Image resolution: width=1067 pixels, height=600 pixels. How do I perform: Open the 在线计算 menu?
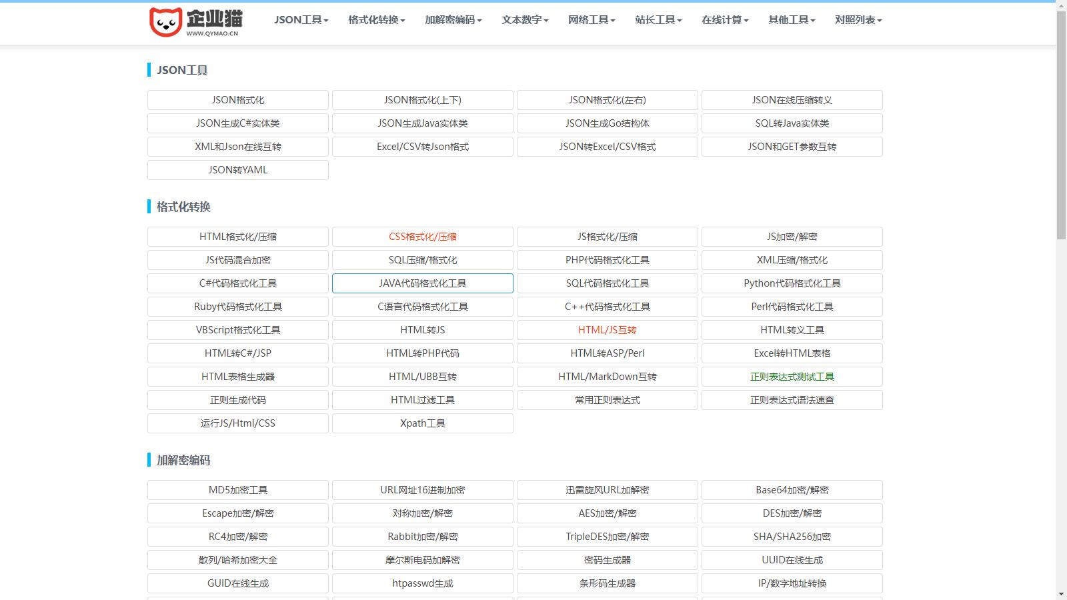tap(725, 20)
